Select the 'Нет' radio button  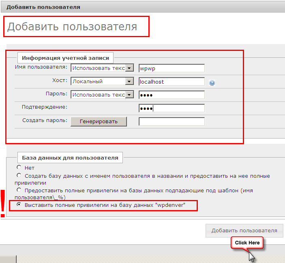tap(19, 167)
